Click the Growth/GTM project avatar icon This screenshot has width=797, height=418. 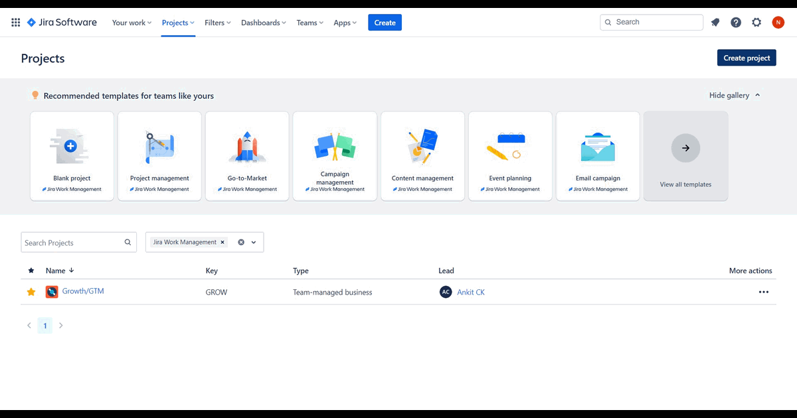[52, 292]
